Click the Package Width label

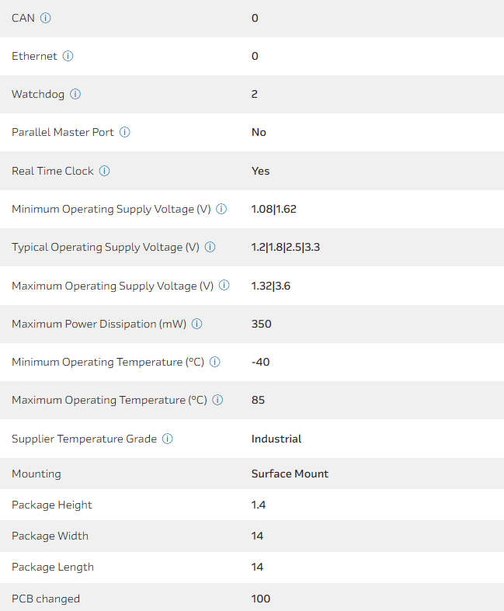50,536
